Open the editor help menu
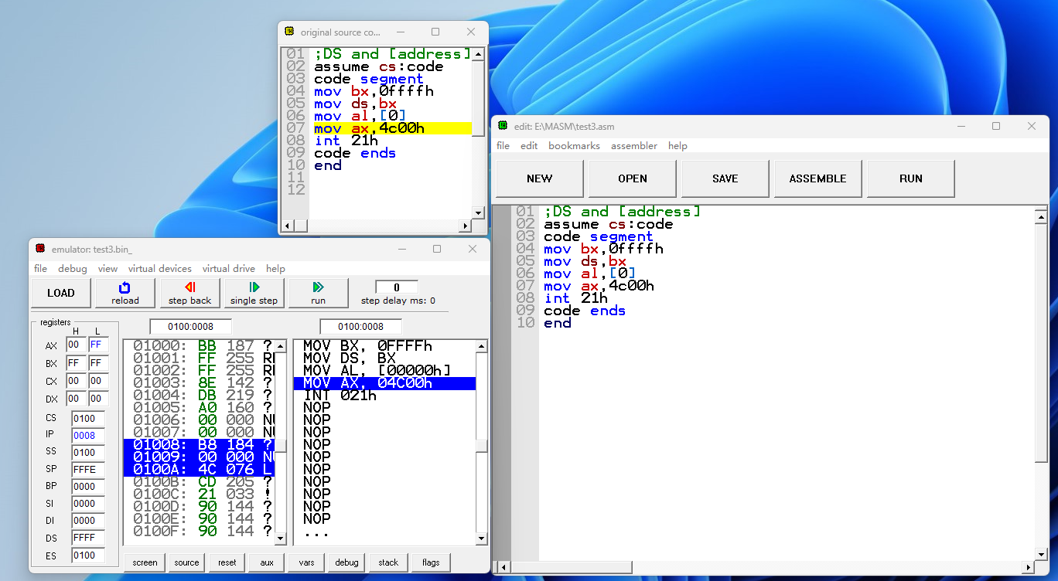Viewport: 1058px width, 581px height. point(677,146)
